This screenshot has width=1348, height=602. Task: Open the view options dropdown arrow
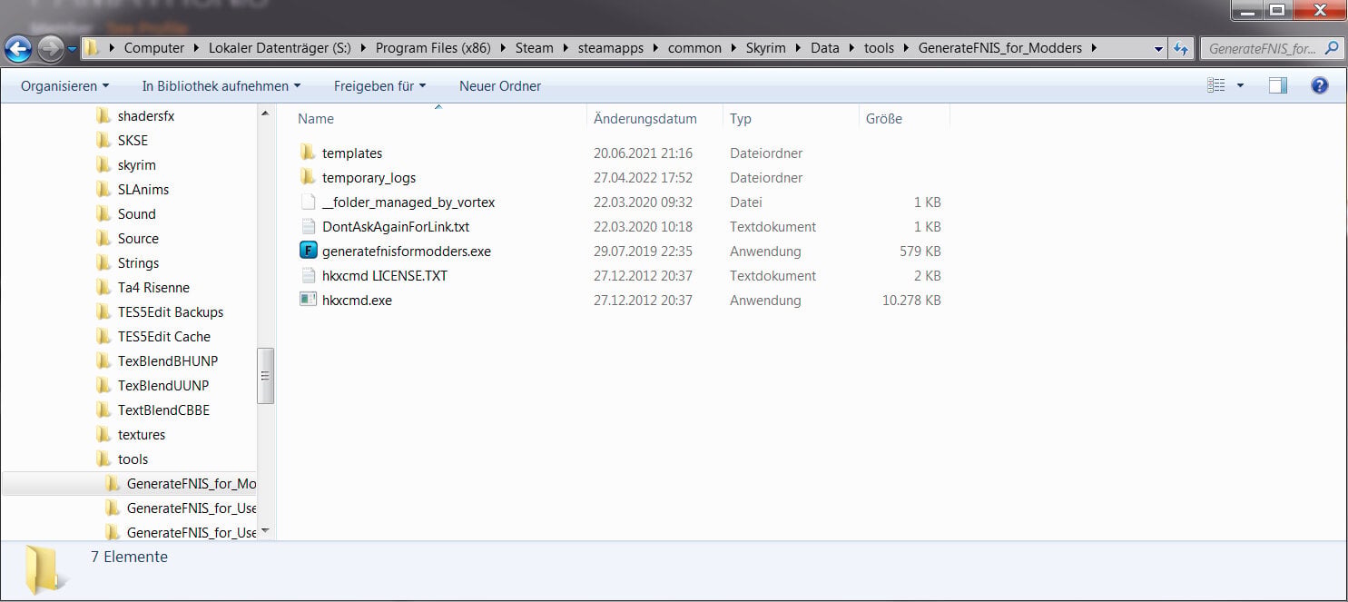(1241, 85)
